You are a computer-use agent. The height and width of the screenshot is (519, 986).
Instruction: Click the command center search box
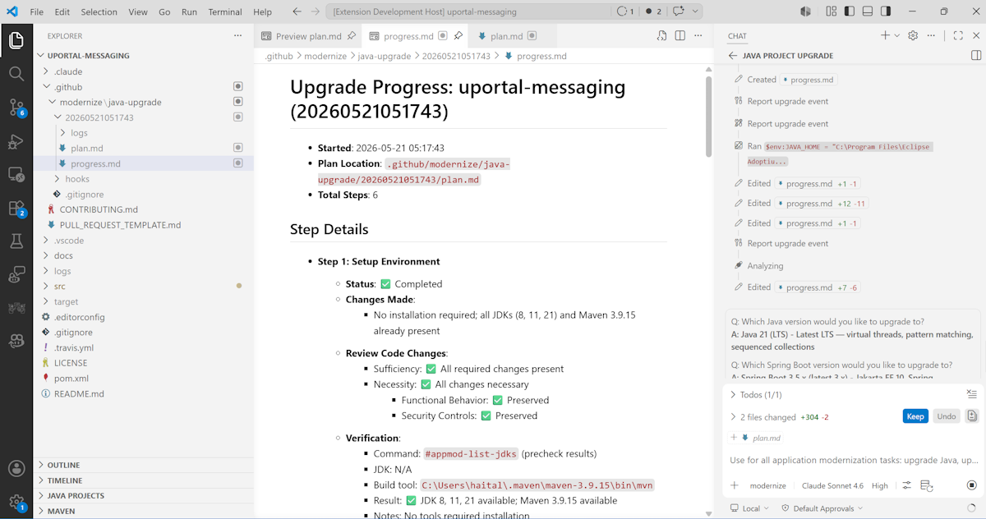point(468,11)
